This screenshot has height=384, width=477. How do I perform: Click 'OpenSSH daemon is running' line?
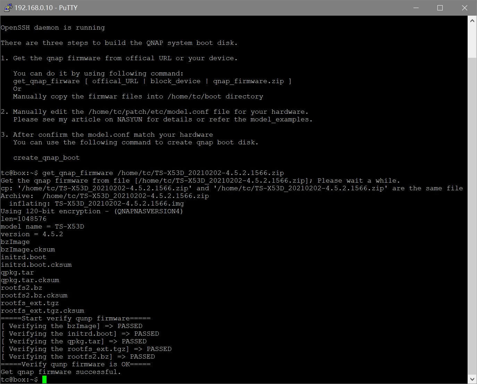[x=53, y=27]
